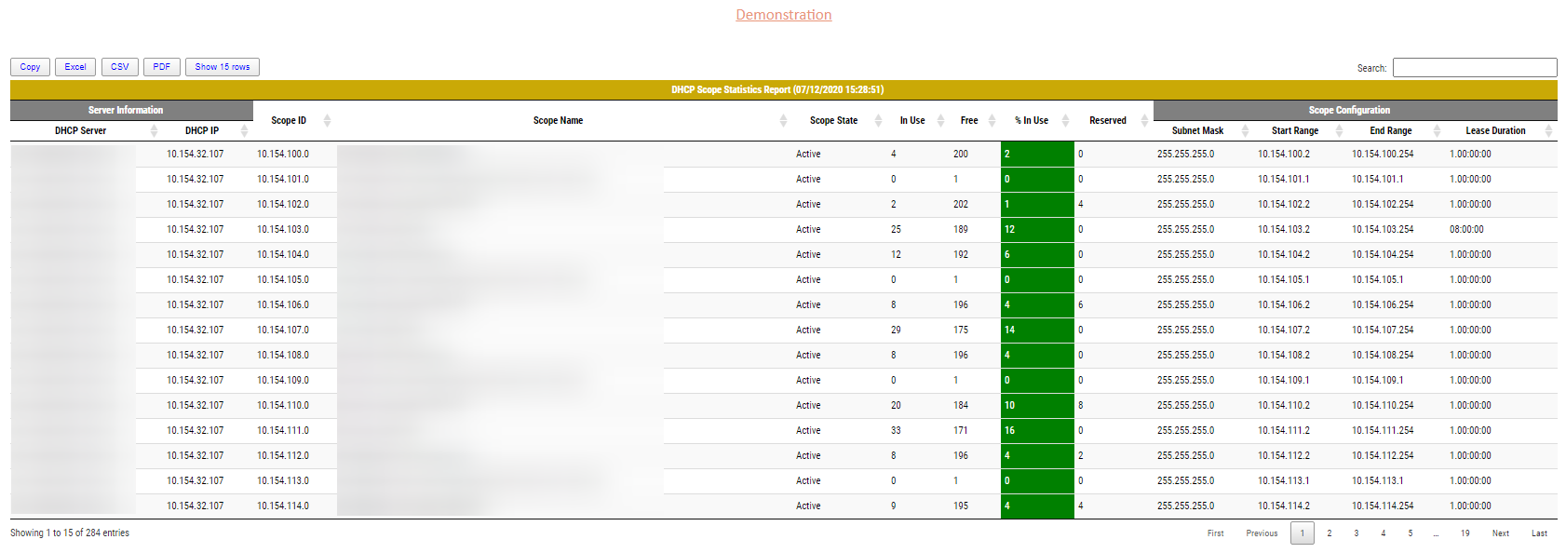This screenshot has width=1566, height=553.
Task: Click sort arrows beside Lease Duration
Action: point(1548,131)
